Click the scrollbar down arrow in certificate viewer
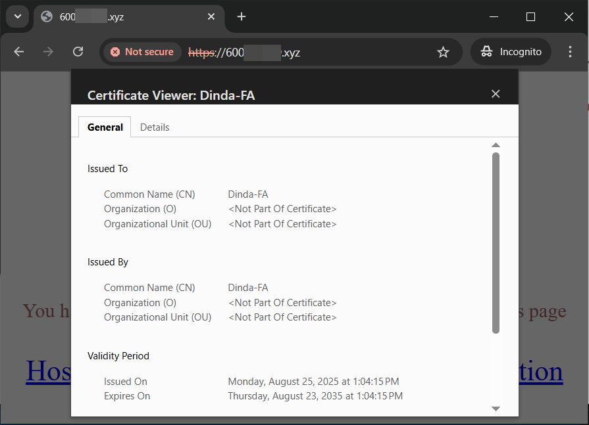The image size is (589, 425). pos(496,409)
